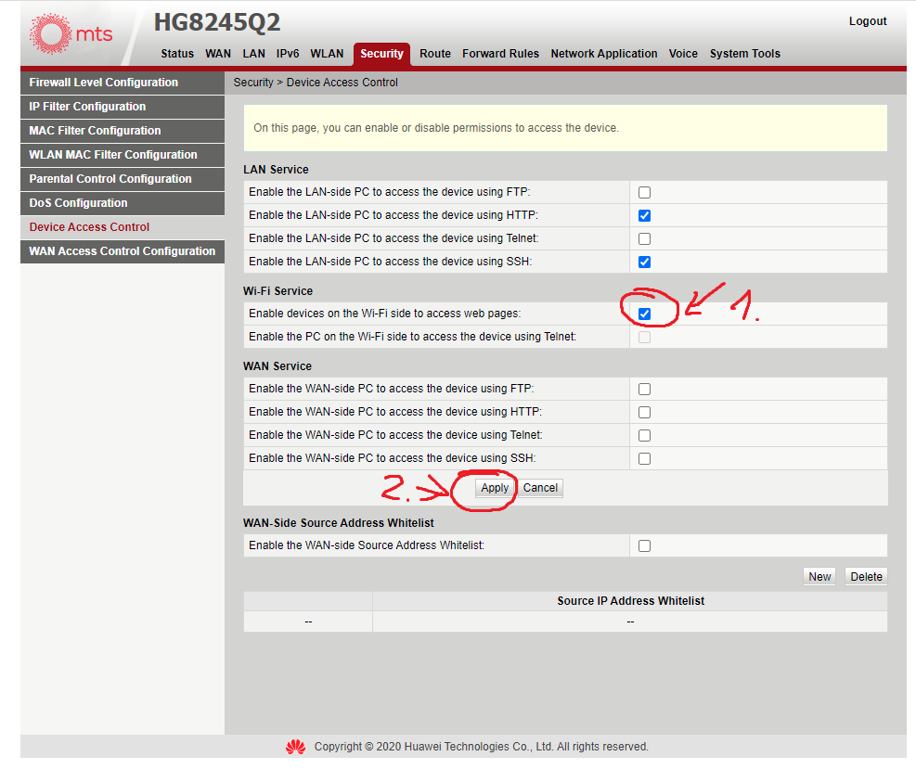The width and height of the screenshot is (916, 769).
Task: Enable LAN-side Telnet access checkbox
Action: coord(644,238)
